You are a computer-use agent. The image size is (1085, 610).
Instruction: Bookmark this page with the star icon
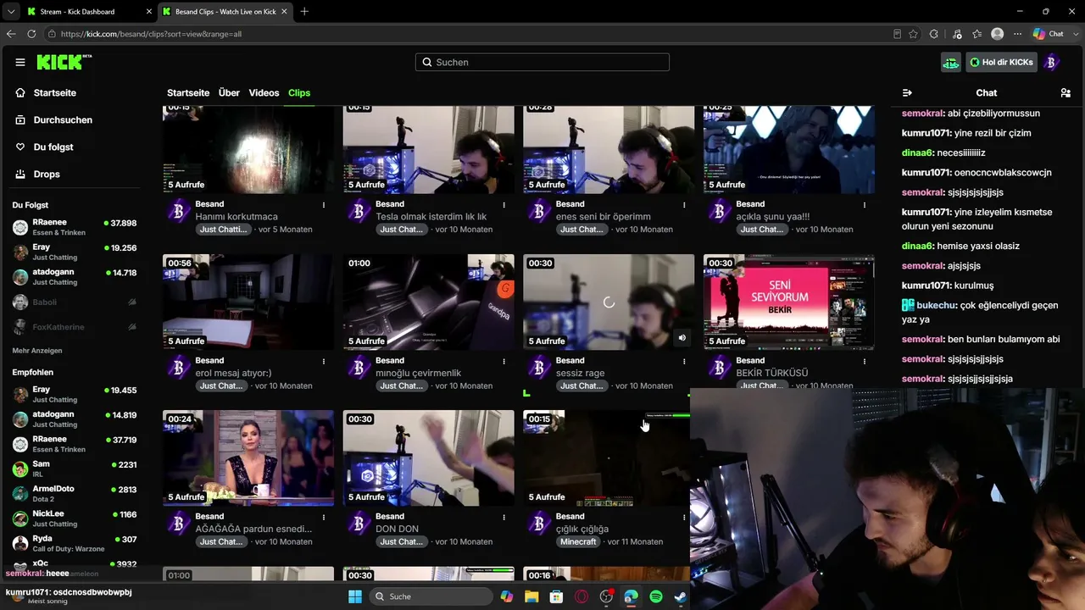click(x=913, y=34)
